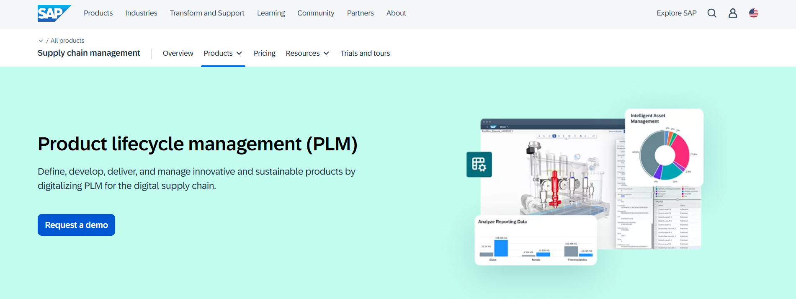Open the Industries menu
This screenshot has height=299, width=796.
tap(141, 13)
